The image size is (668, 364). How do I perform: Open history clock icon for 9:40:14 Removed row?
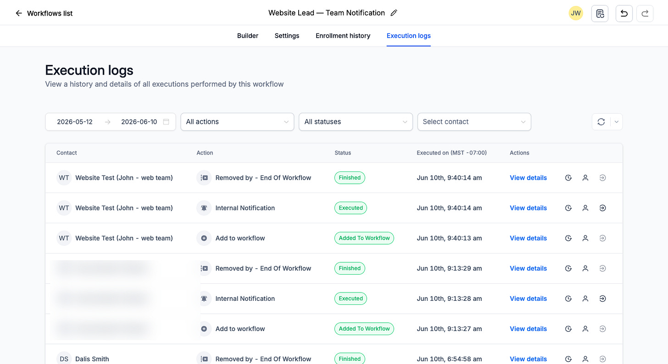point(568,178)
